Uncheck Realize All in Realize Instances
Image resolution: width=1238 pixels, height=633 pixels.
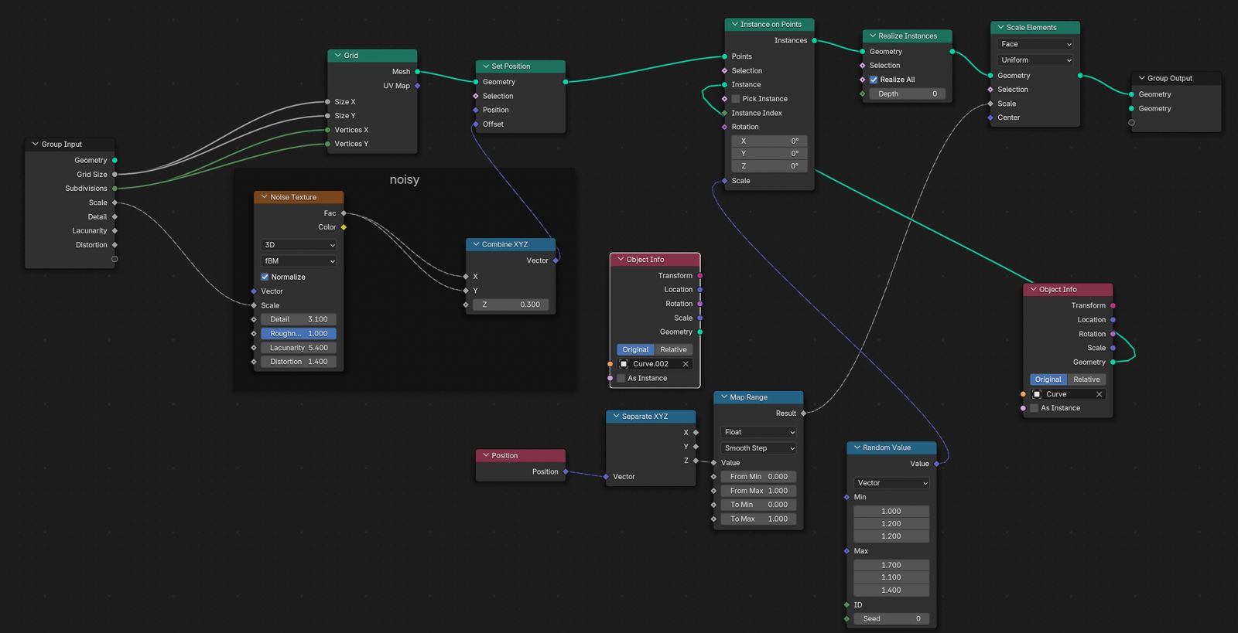tap(874, 80)
